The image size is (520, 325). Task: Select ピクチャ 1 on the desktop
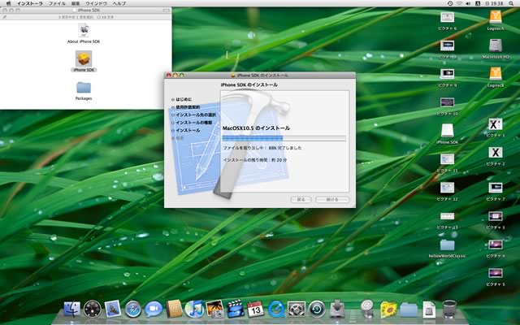496,128
